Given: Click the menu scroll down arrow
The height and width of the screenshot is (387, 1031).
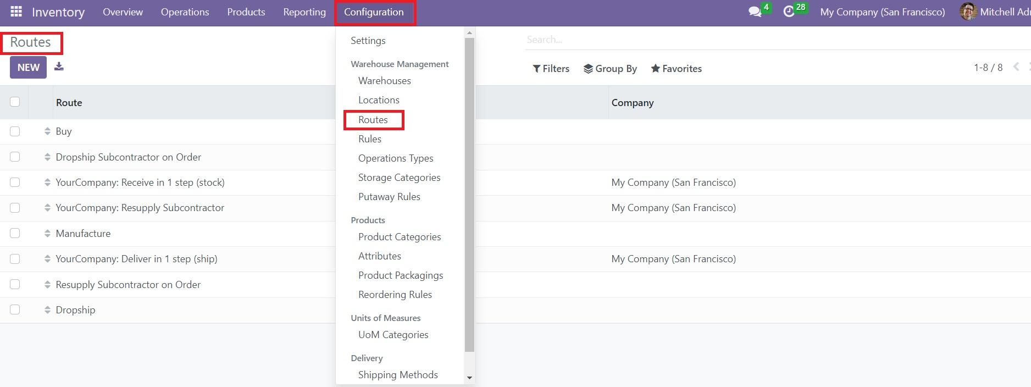Looking at the screenshot, I should pyautogui.click(x=469, y=378).
